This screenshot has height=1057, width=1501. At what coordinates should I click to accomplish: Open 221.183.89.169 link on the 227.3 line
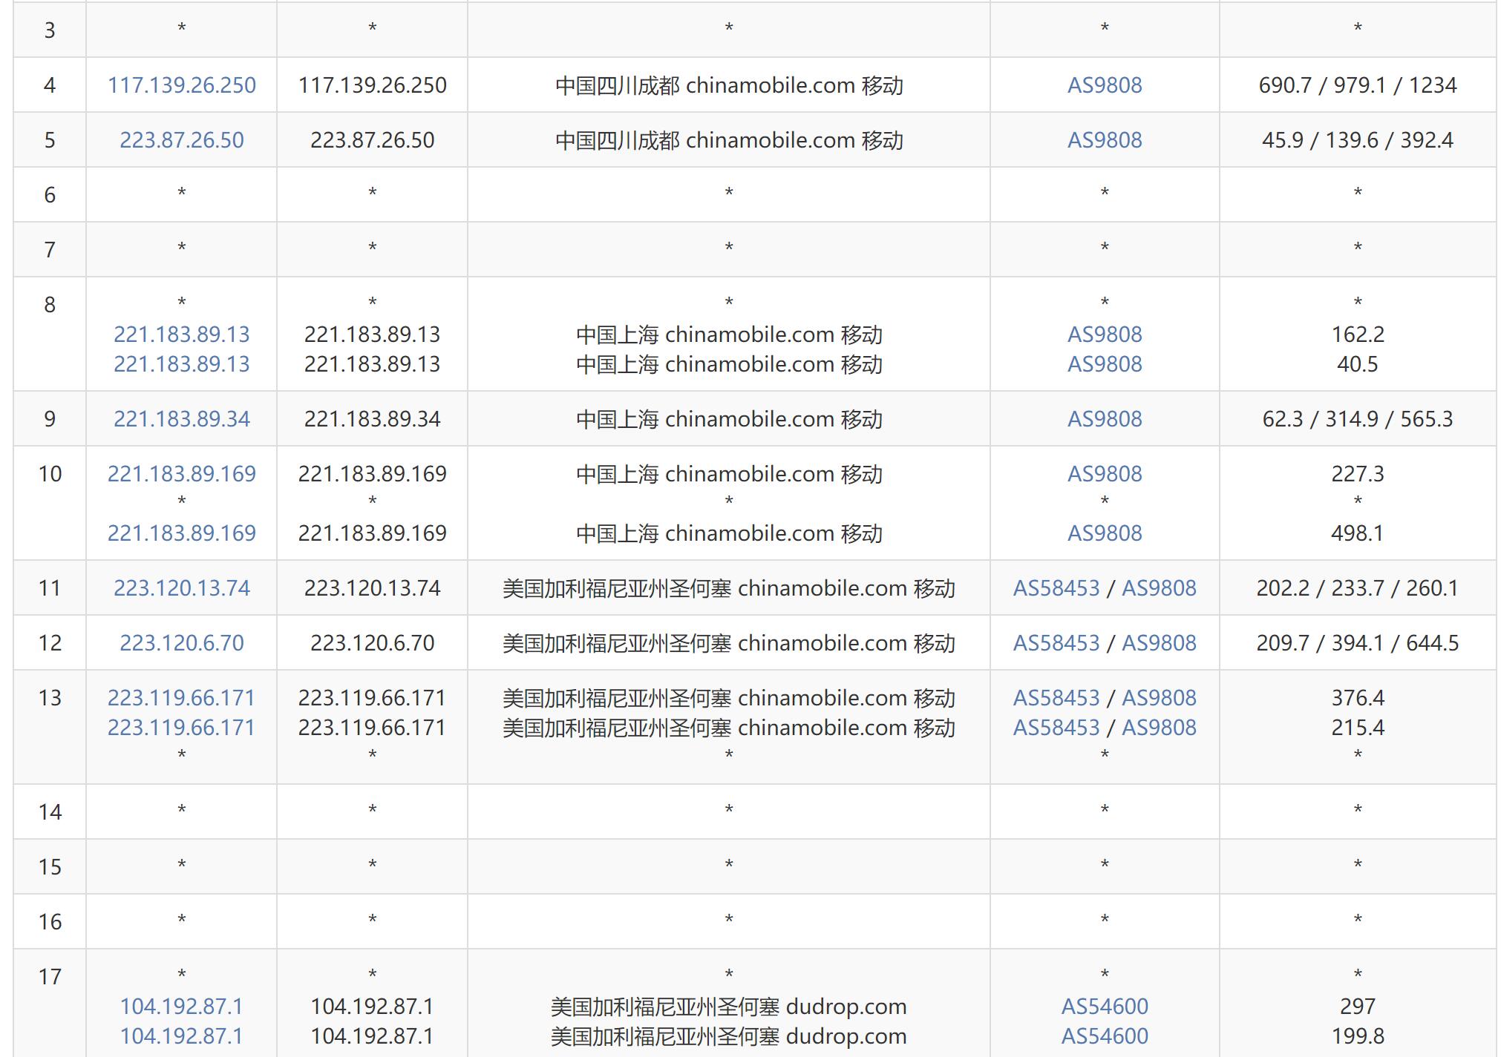pos(182,474)
